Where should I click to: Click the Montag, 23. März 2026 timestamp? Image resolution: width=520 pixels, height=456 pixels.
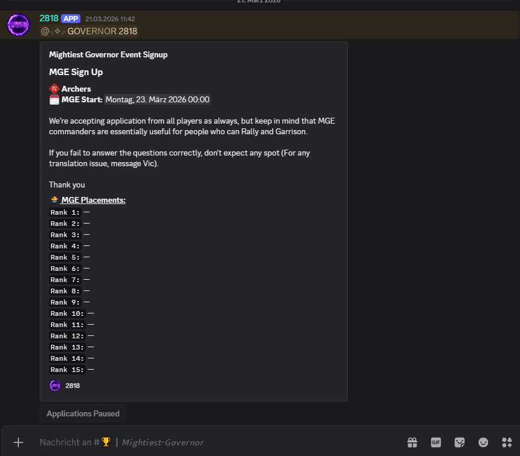(x=157, y=99)
